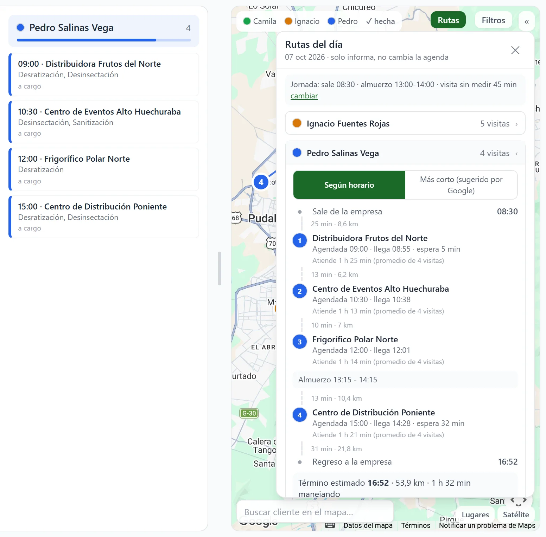This screenshot has width=546, height=537.
Task: Open the Datos del mapa link
Action: pyautogui.click(x=368, y=525)
